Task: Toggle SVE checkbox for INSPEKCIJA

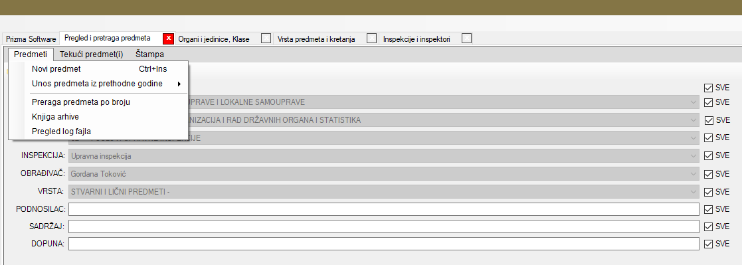Action: 708,155
